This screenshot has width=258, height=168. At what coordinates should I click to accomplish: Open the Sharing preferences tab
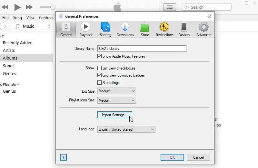(x=105, y=29)
